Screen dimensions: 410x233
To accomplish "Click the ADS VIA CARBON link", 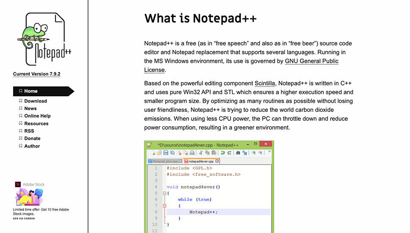I will point(24,218).
